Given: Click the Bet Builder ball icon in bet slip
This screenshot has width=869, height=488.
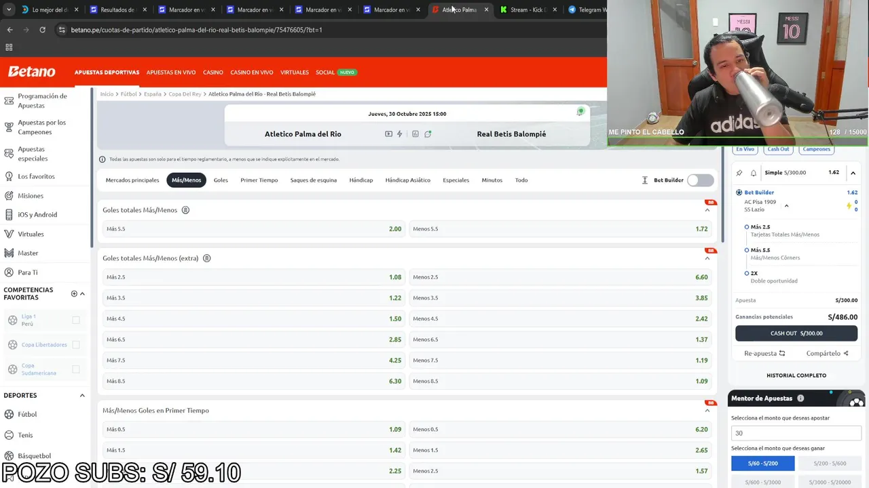Looking at the screenshot, I should pos(739,192).
